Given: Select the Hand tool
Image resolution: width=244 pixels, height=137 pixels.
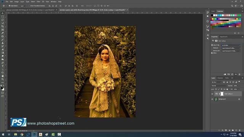Looking at the screenshot, I should click(3, 76).
